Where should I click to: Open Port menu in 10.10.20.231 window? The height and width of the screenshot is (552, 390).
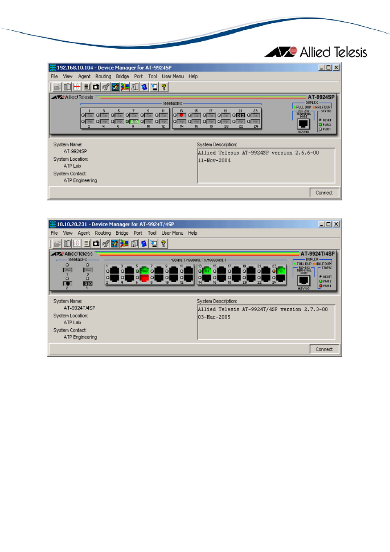[x=138, y=233]
